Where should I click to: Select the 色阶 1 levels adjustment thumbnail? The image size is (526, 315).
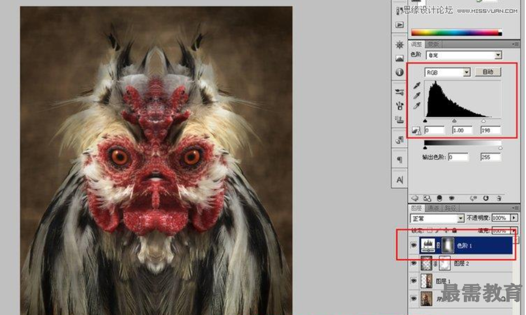428,245
